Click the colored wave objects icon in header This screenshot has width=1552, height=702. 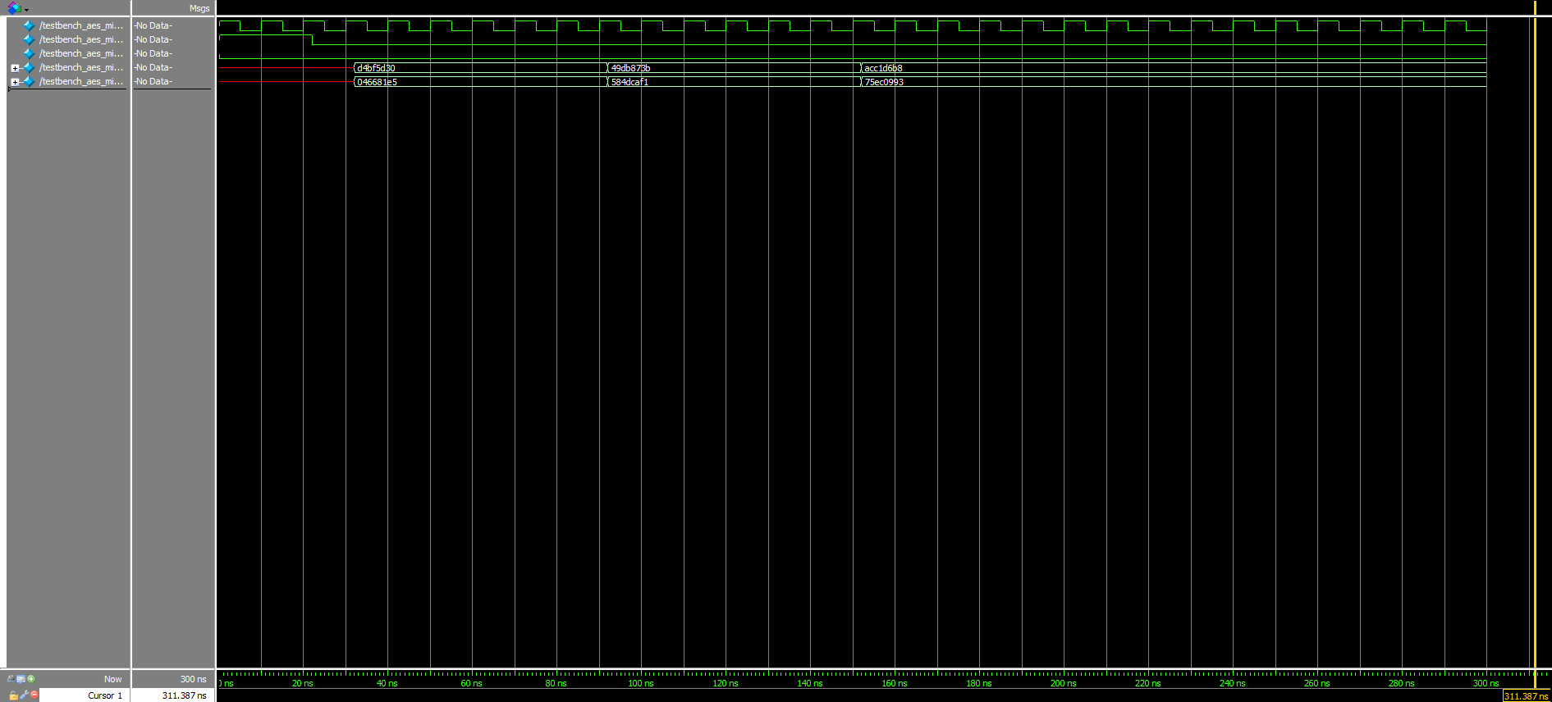pyautogui.click(x=14, y=8)
